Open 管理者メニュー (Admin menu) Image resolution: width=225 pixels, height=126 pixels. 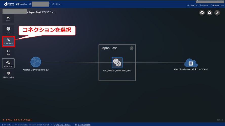point(217,6)
